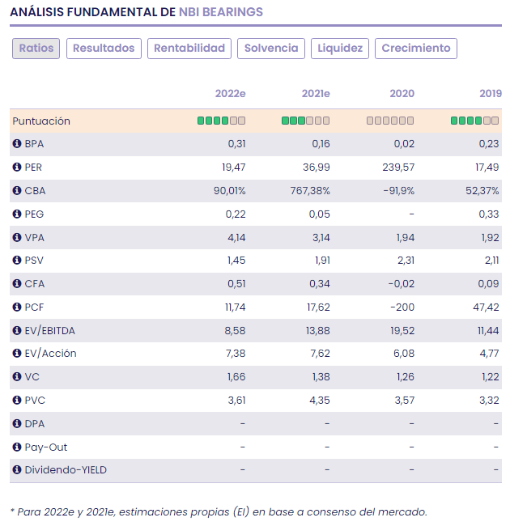Click the Dividendo-YIELD row label
Image resolution: width=510 pixels, height=526 pixels.
tap(66, 469)
